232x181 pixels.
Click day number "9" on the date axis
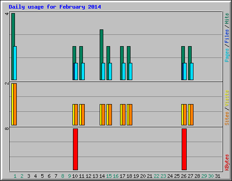[69, 176]
